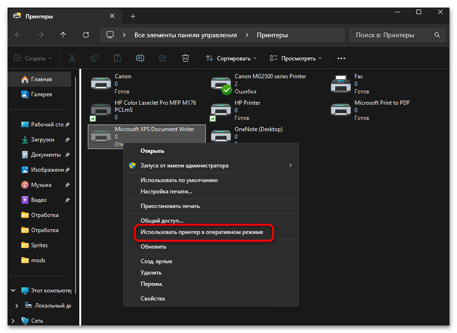Viewport: 457px width, 333px height.
Task: Choose Обновить in context menu
Action: coord(211,247)
